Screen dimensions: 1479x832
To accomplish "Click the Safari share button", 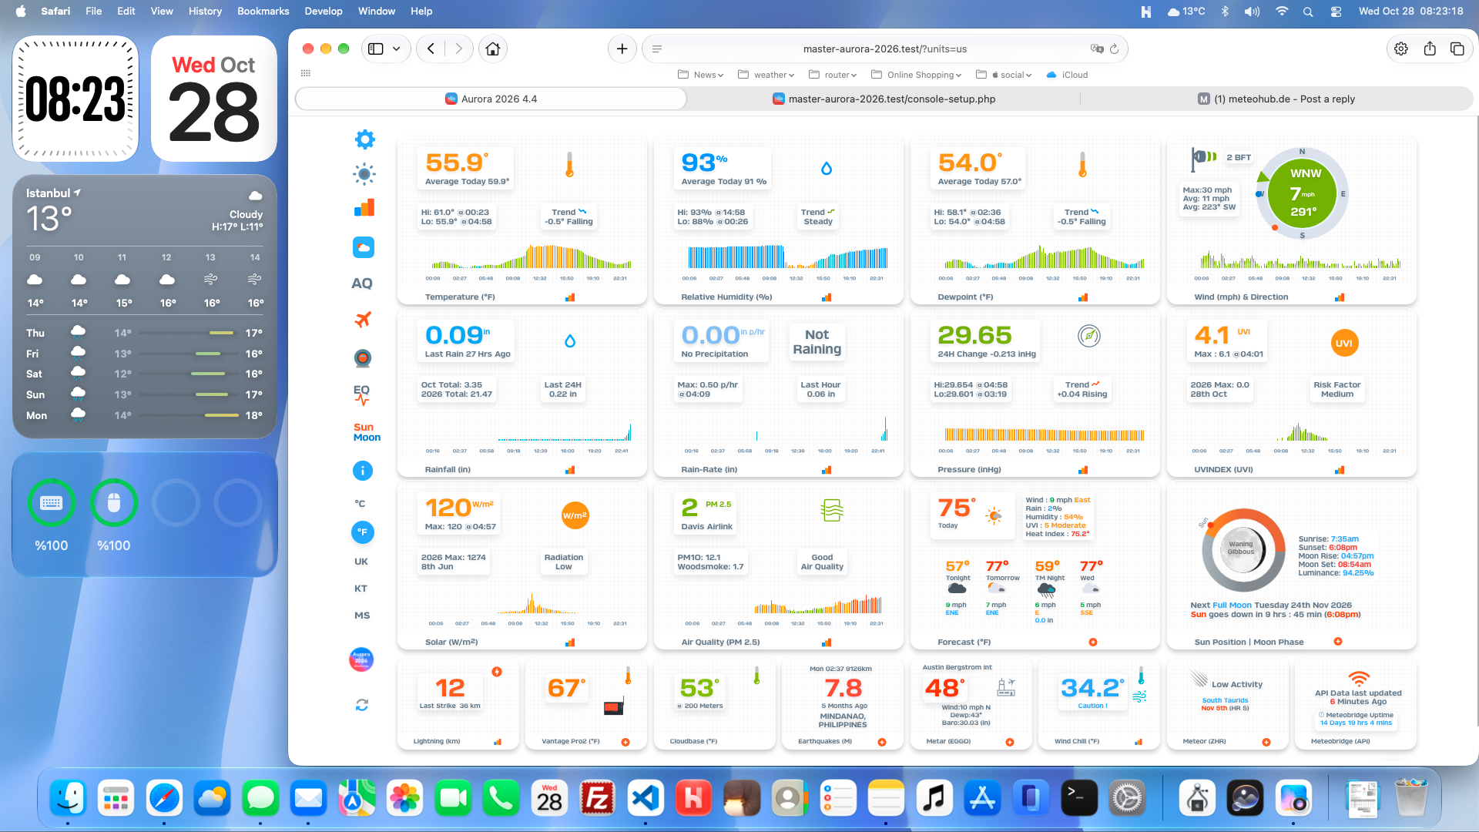I will click(1430, 49).
